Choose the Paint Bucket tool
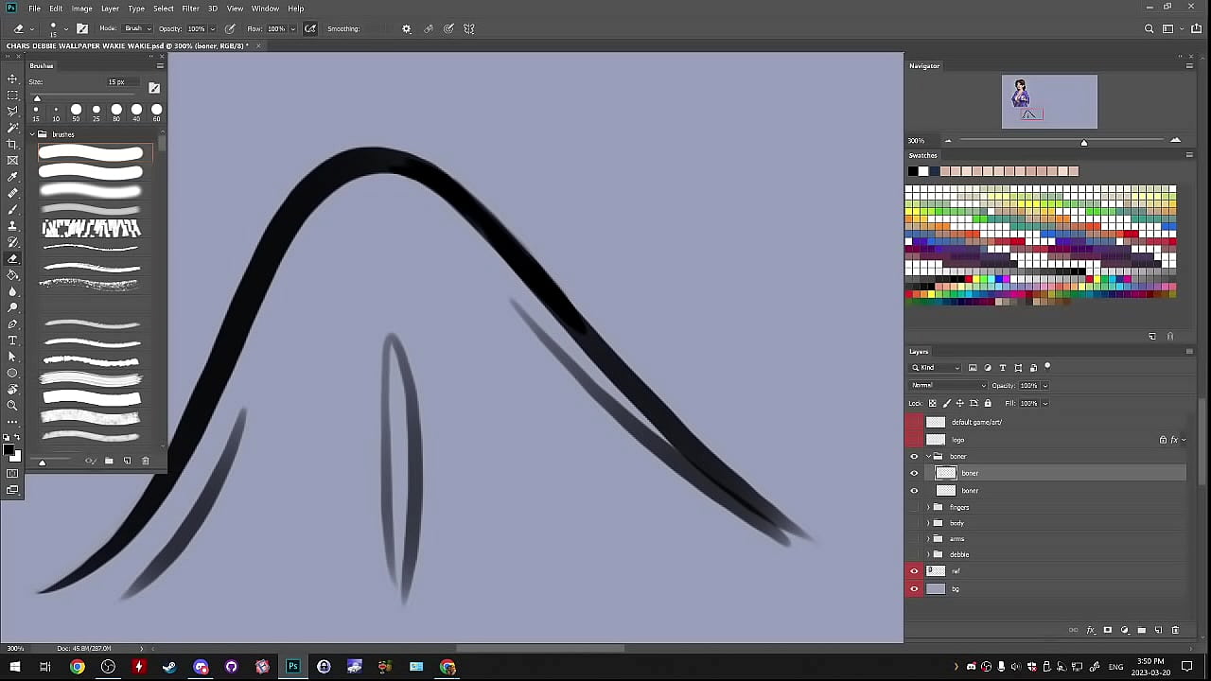The image size is (1211, 681). coord(12,275)
